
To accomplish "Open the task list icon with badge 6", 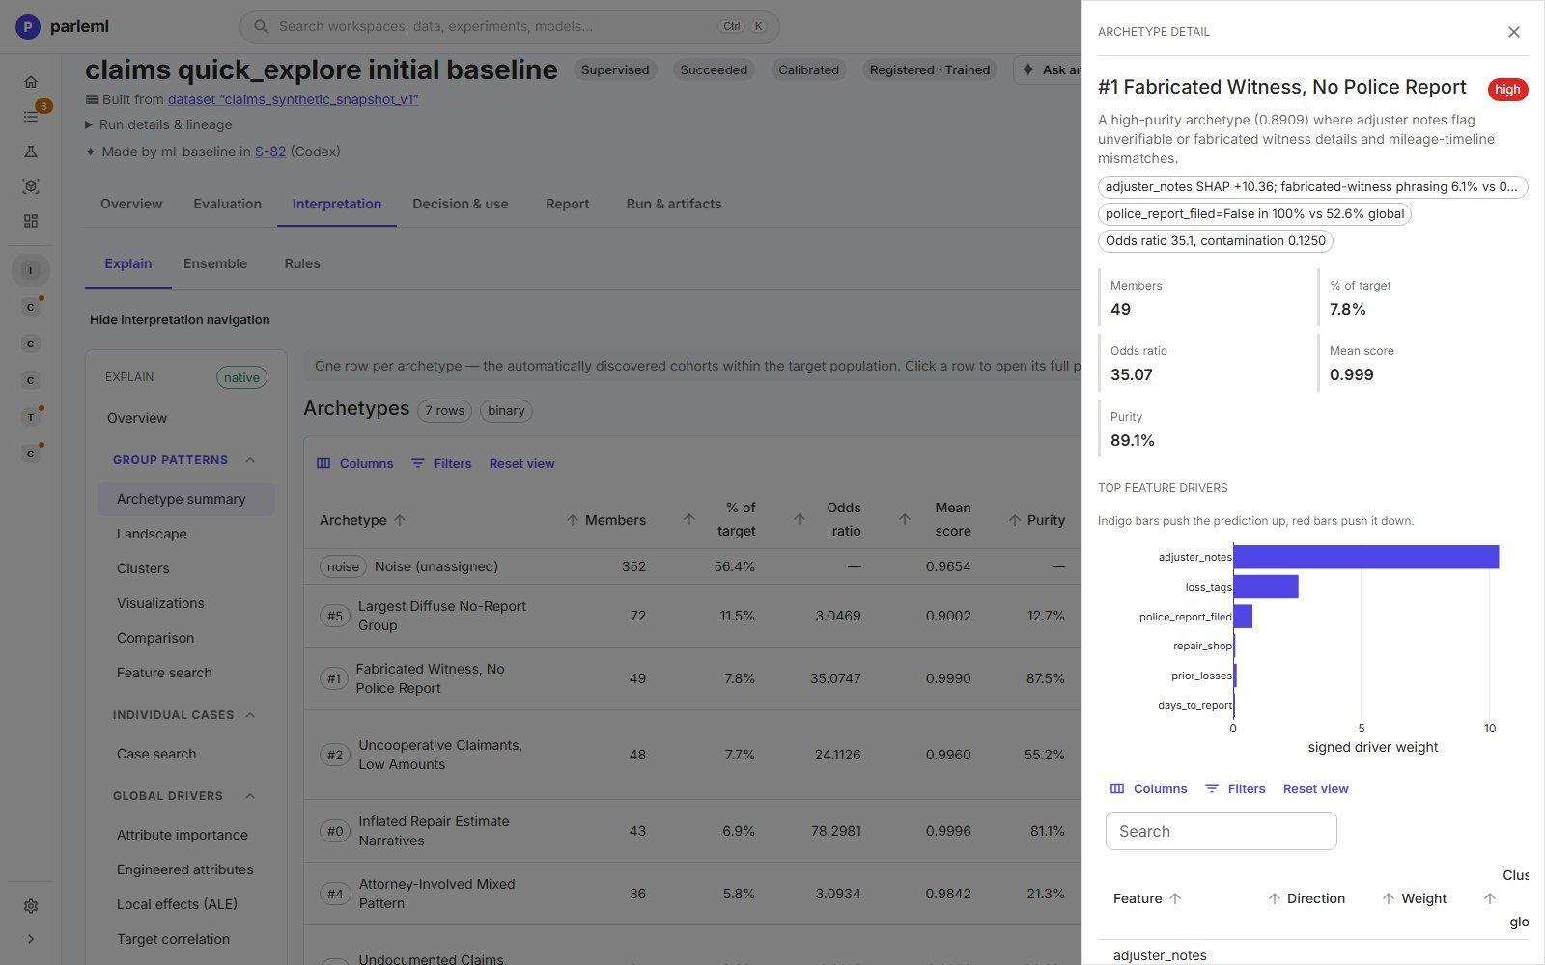I will 31,117.
